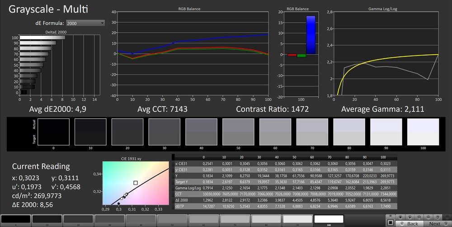This screenshot has width=452, height=227.
Task: Click the blue bar in the RGB Balance bar chart
Action: click(x=311, y=35)
